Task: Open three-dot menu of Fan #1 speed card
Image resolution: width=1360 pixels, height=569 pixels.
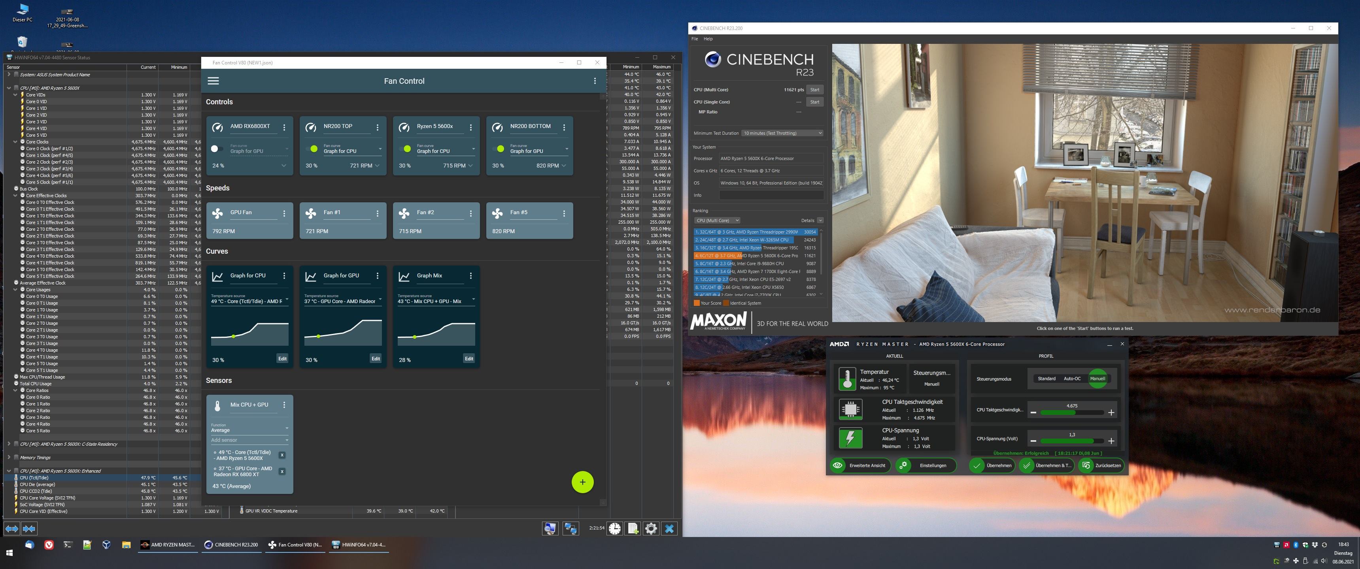Action: [x=378, y=213]
